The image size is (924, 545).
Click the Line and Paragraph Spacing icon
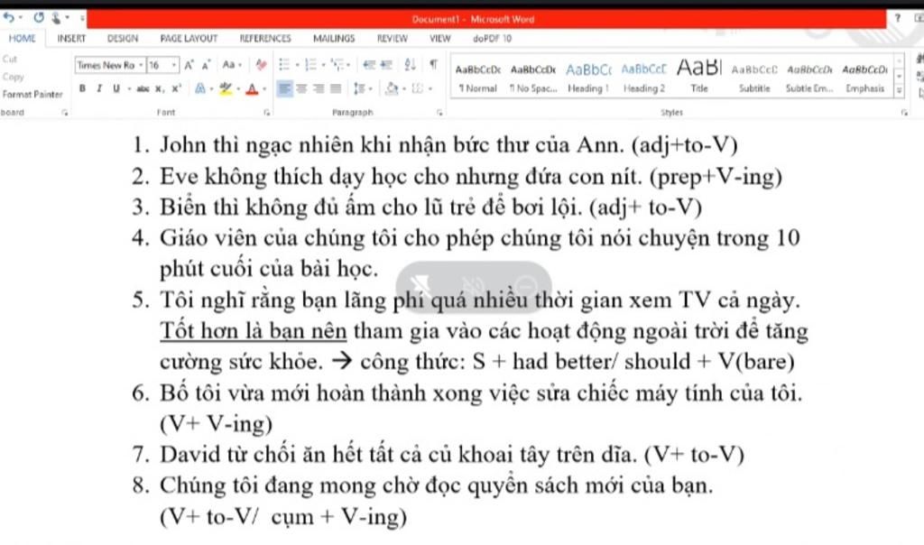click(x=359, y=89)
